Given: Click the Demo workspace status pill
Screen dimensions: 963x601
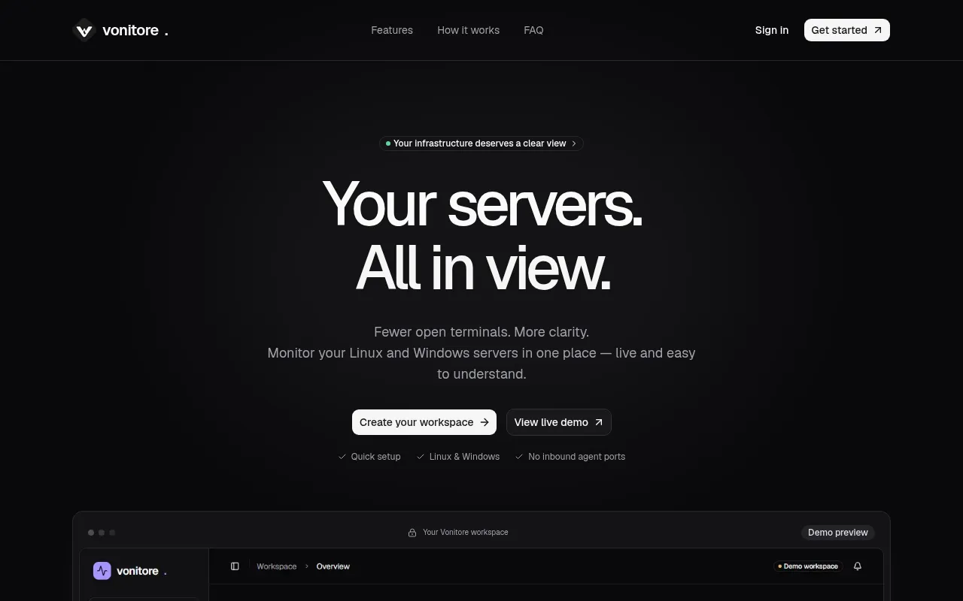Looking at the screenshot, I should click(808, 566).
